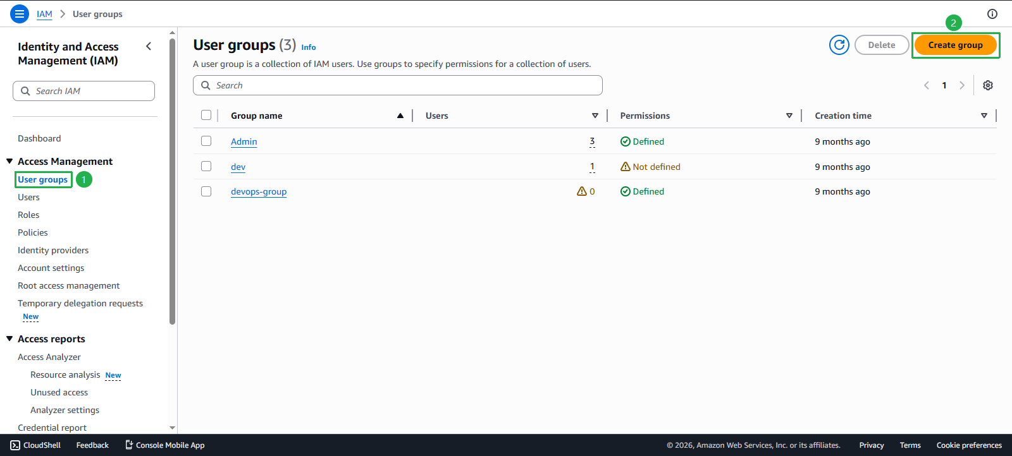Sort by Users column arrow
Image resolution: width=1012 pixels, height=456 pixels.
click(595, 116)
